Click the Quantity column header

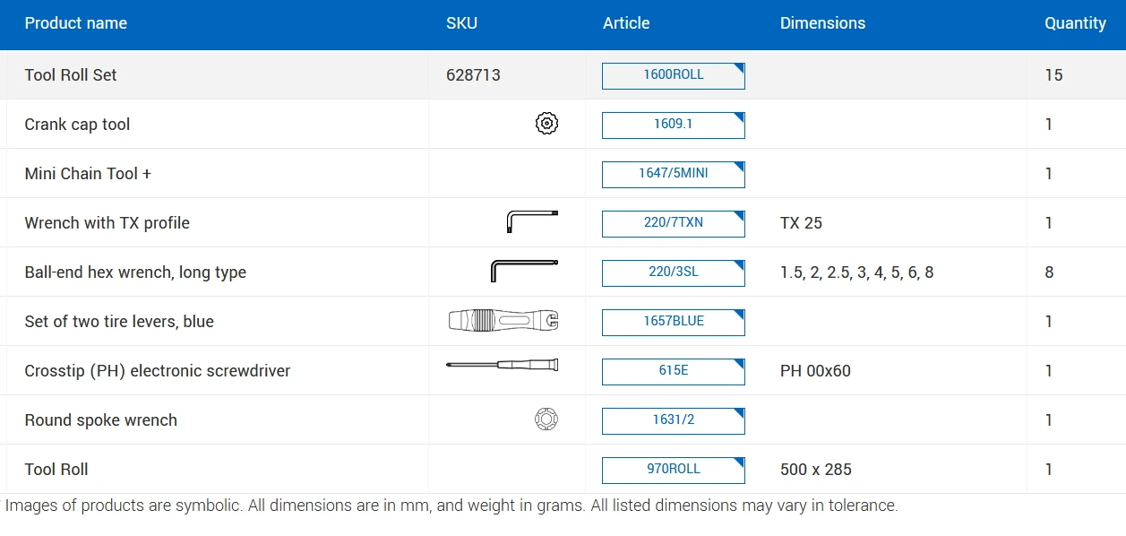[x=1075, y=23]
